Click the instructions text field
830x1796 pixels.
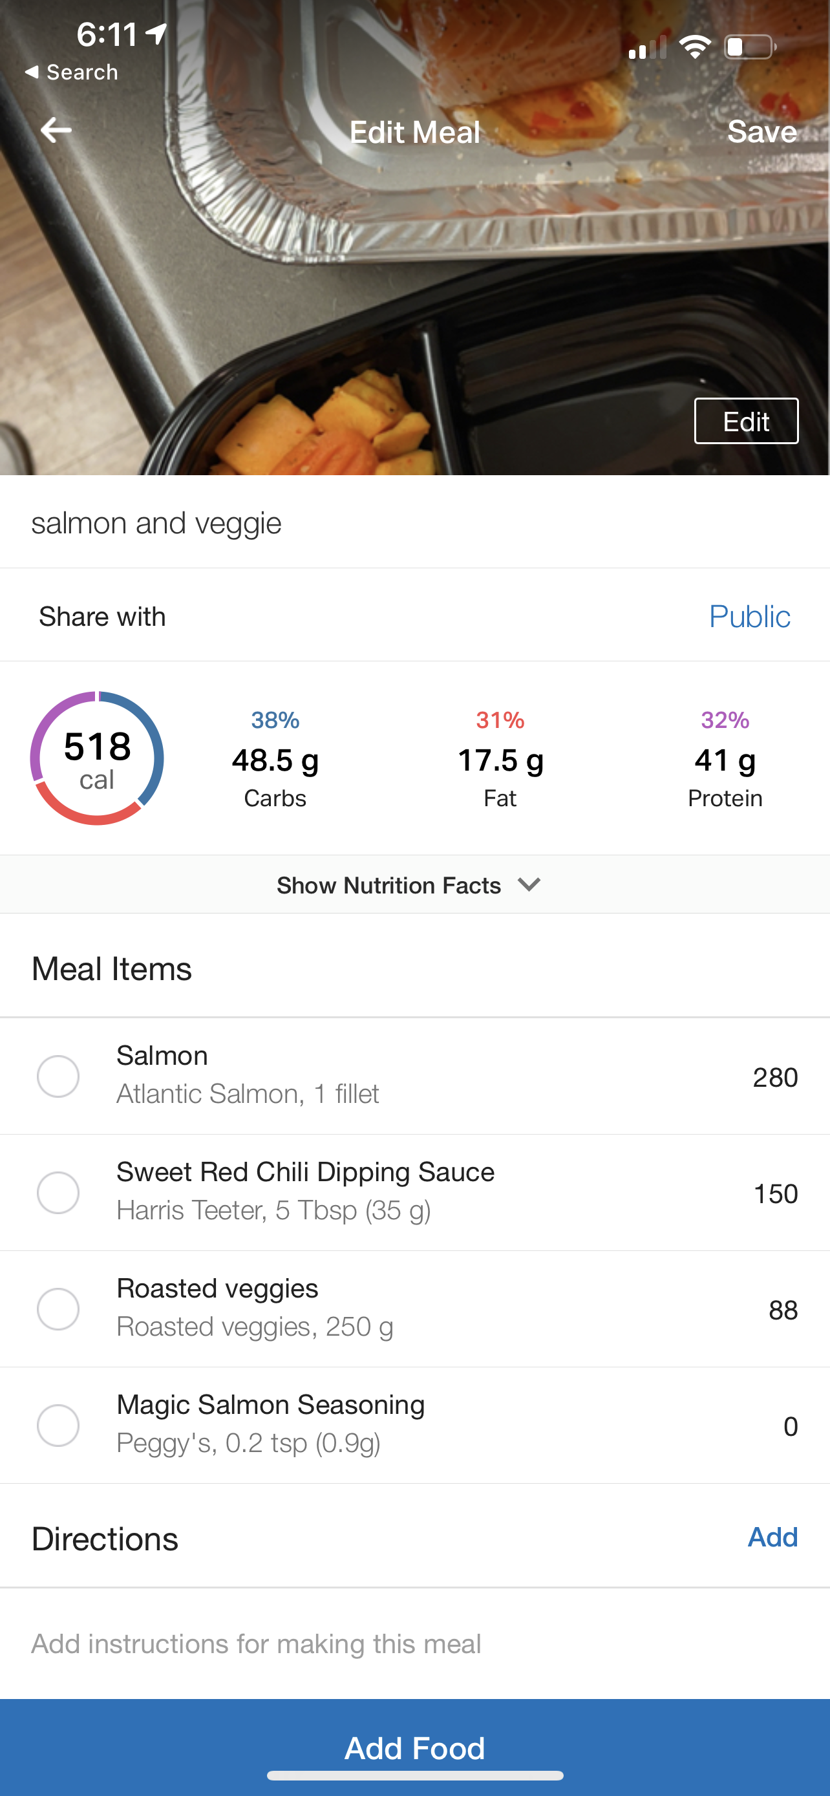point(257,1644)
